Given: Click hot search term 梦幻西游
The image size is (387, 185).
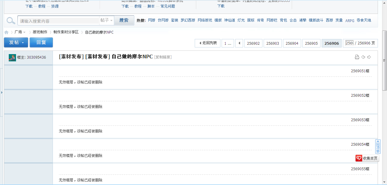Looking at the screenshot, I should pos(188,20).
